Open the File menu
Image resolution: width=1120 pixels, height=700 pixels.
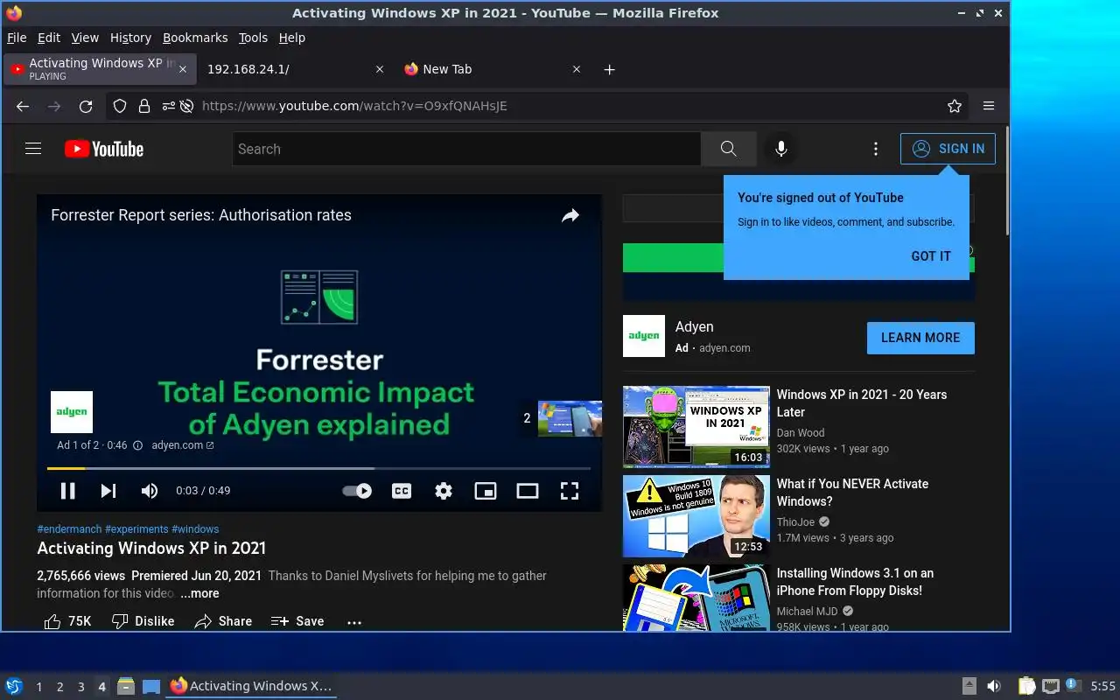click(x=17, y=38)
